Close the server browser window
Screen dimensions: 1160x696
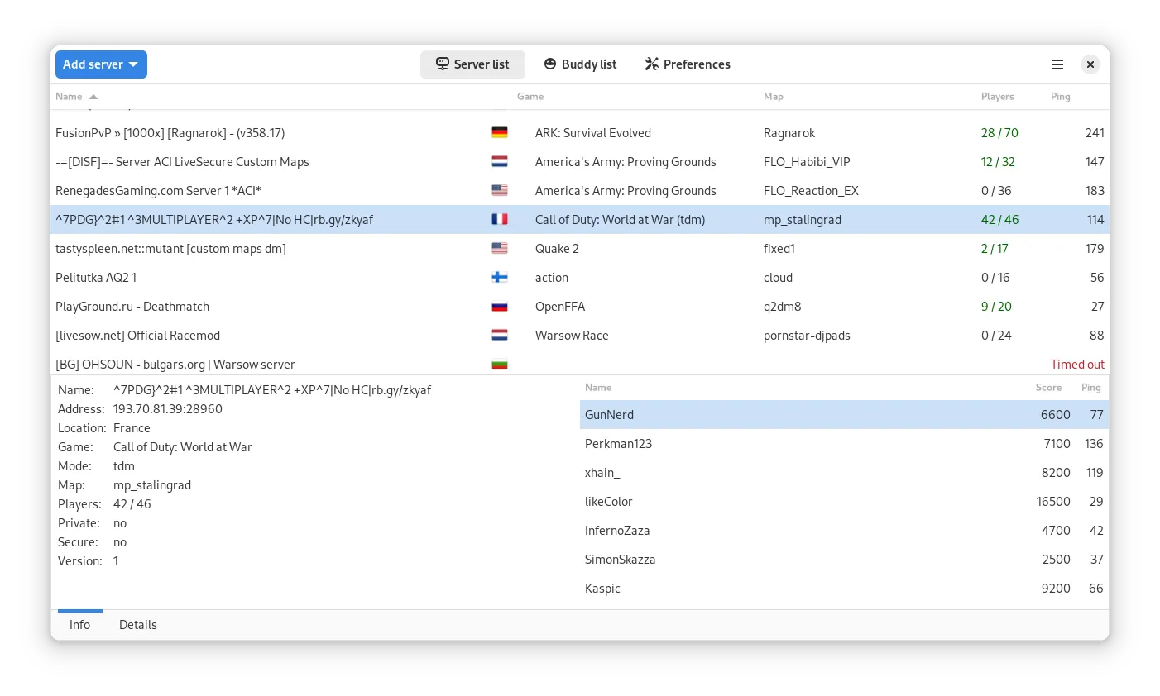[x=1090, y=64]
